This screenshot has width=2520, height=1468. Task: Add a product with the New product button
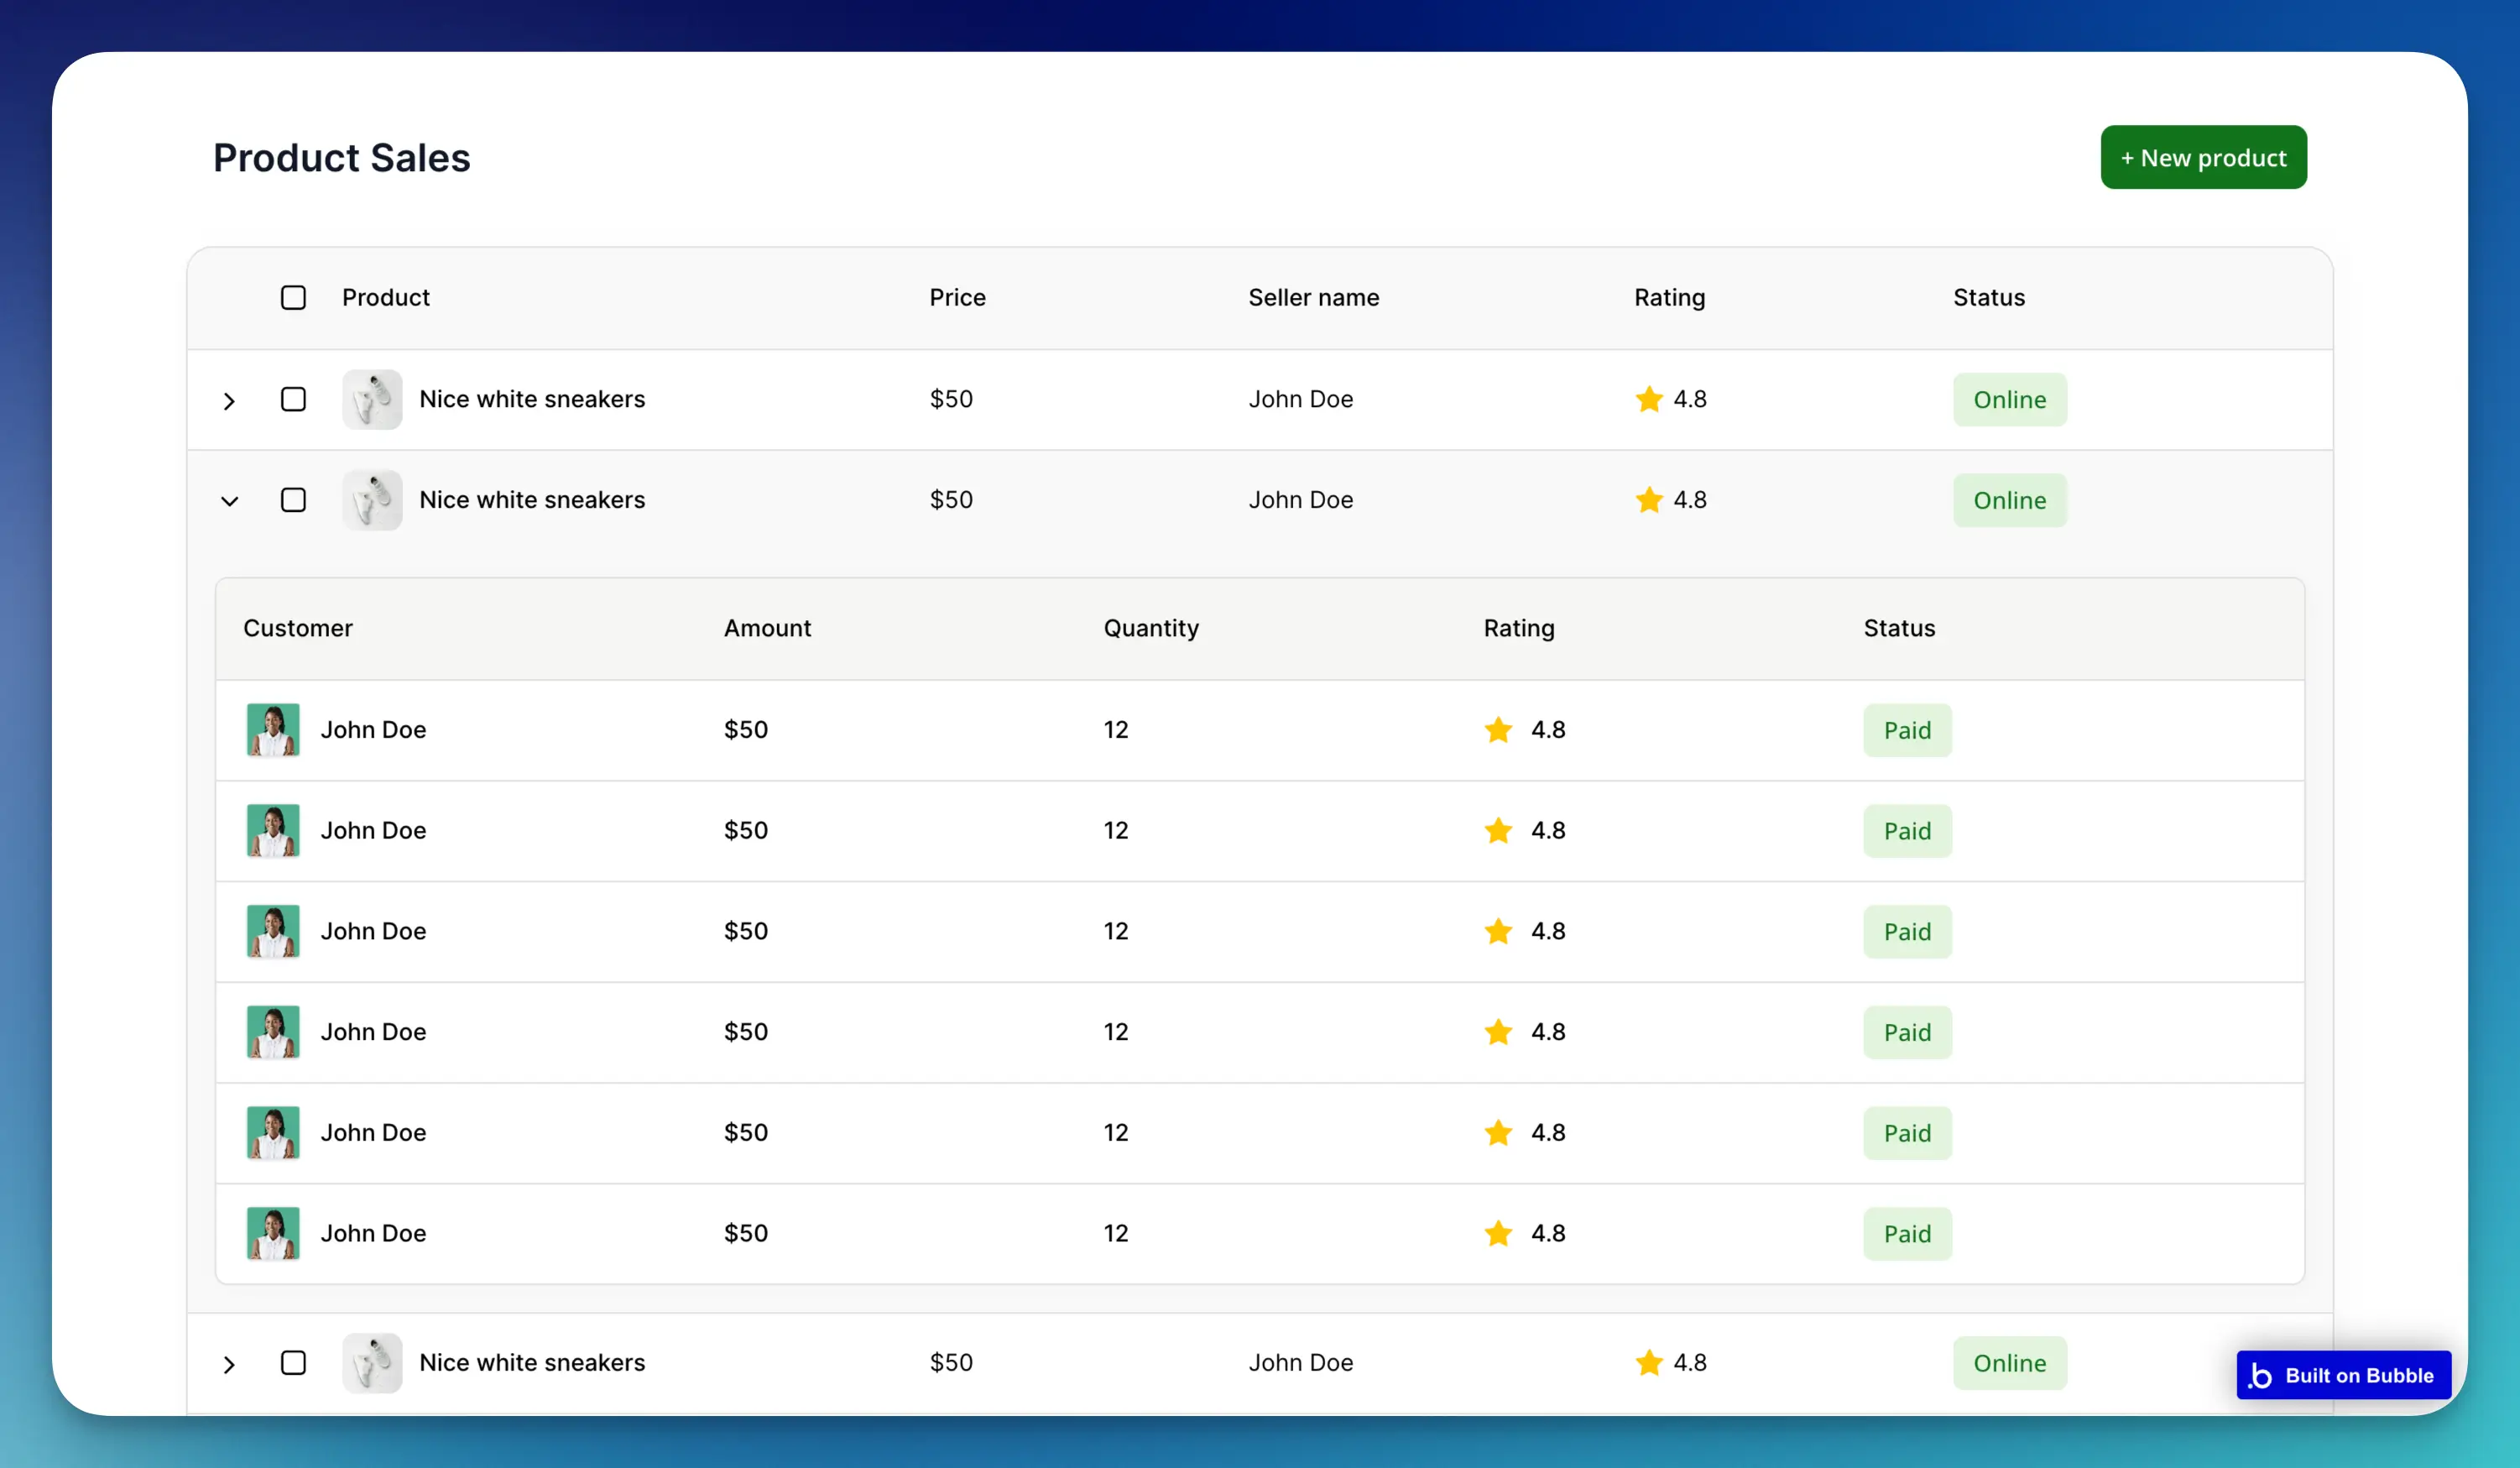(x=2203, y=157)
